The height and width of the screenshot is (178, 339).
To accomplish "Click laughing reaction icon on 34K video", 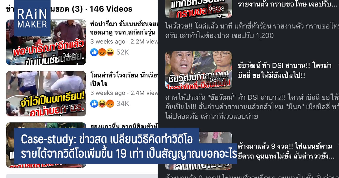I will click(101, 104).
